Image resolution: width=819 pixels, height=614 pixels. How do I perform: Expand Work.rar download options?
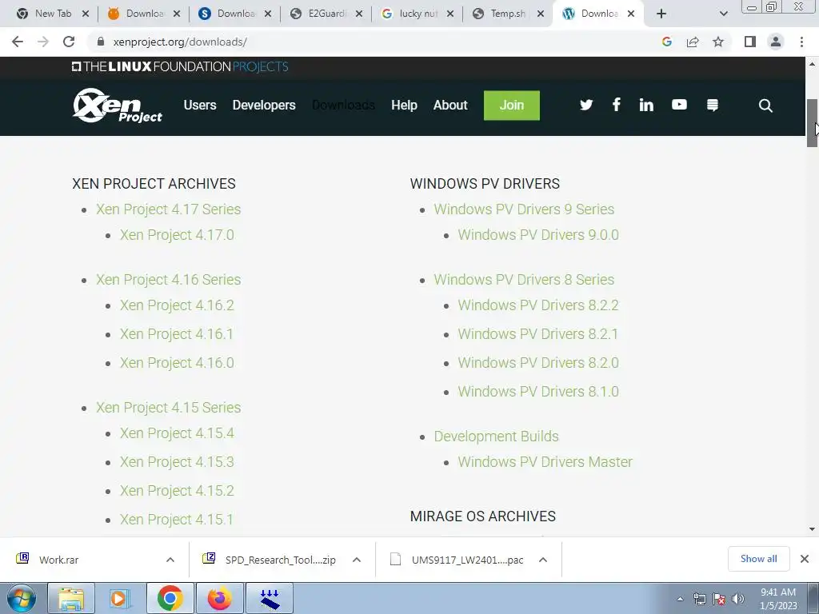click(170, 560)
